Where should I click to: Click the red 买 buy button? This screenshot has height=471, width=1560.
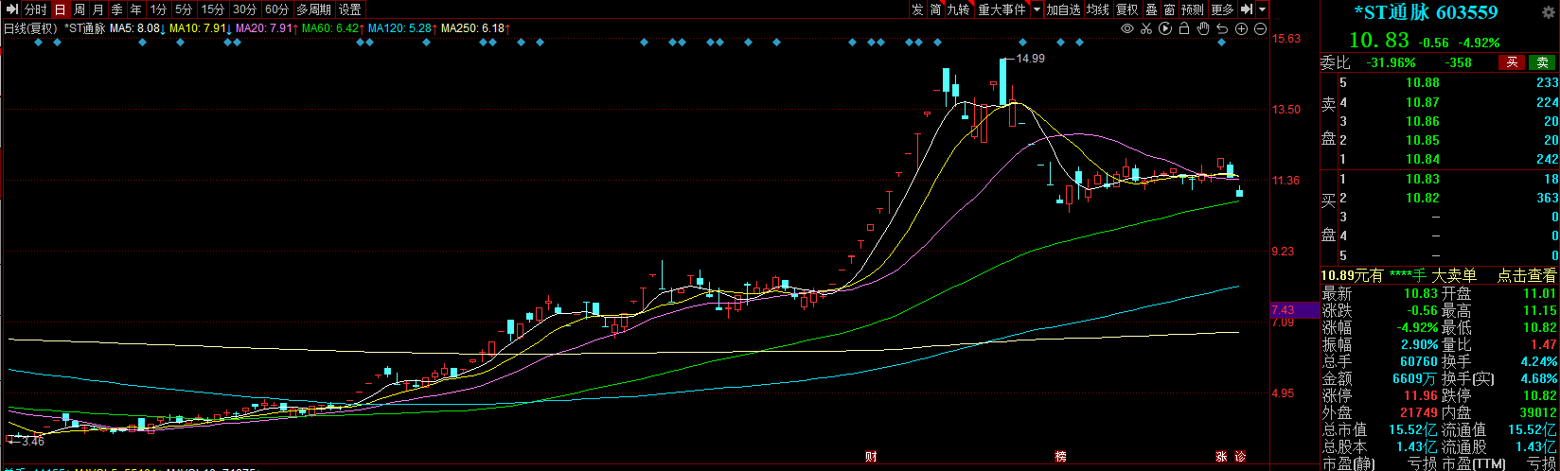point(1511,62)
